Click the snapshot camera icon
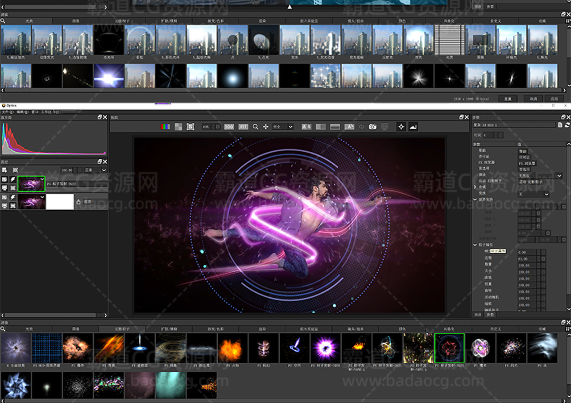 (372, 127)
